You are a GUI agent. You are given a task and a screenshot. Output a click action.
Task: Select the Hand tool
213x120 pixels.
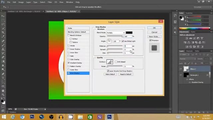click(x=3, y=91)
